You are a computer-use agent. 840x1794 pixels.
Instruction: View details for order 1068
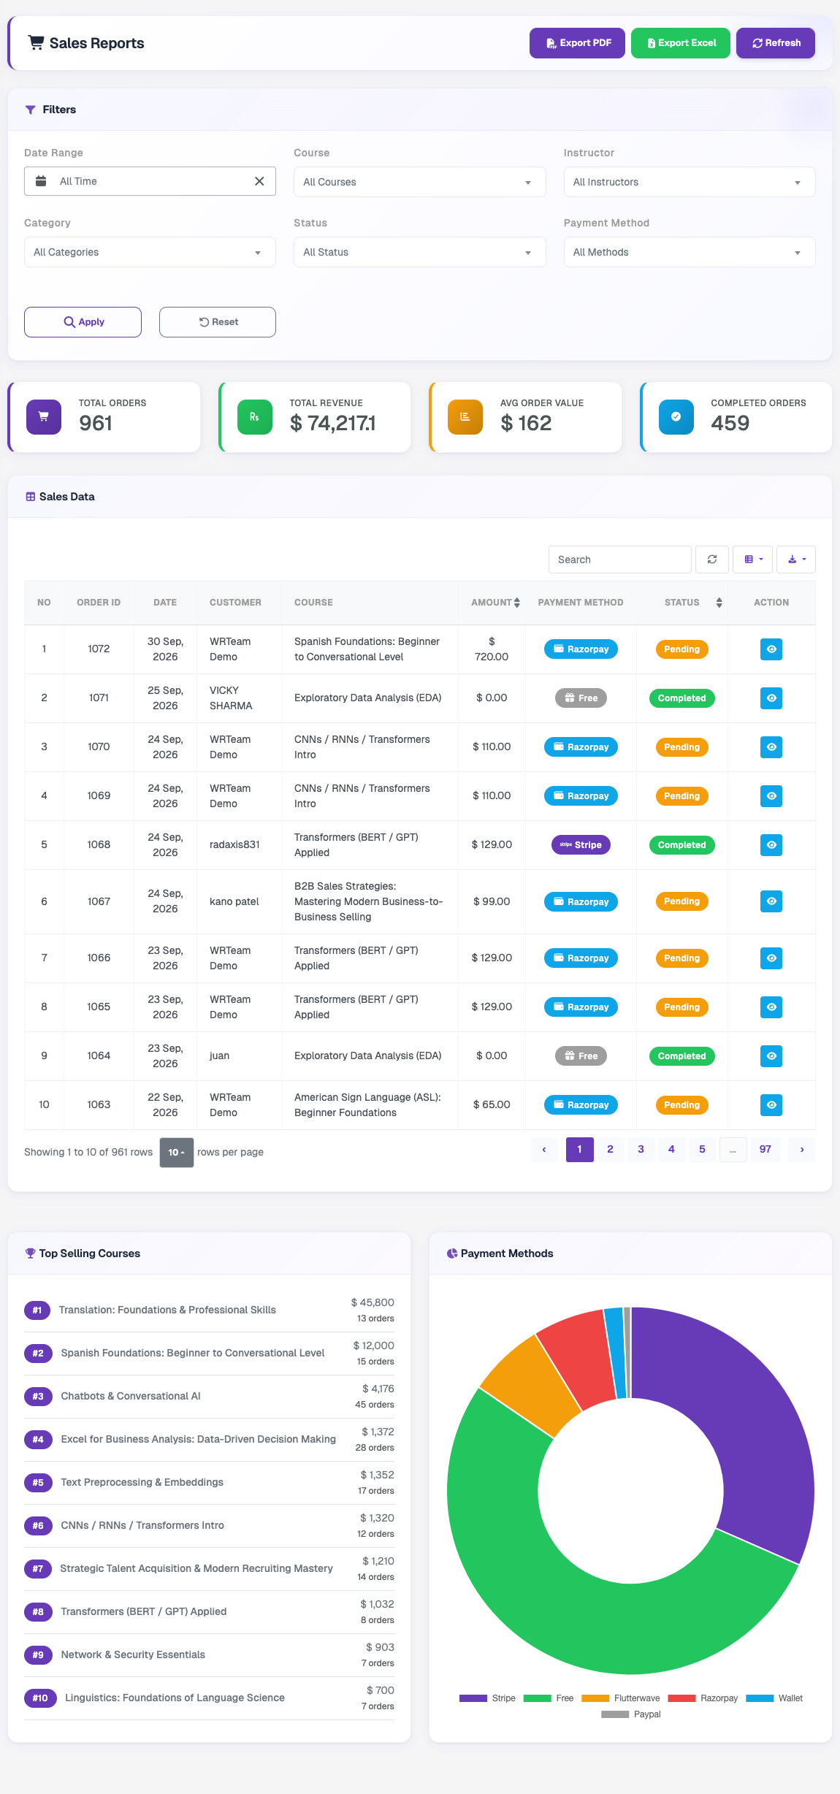[771, 845]
